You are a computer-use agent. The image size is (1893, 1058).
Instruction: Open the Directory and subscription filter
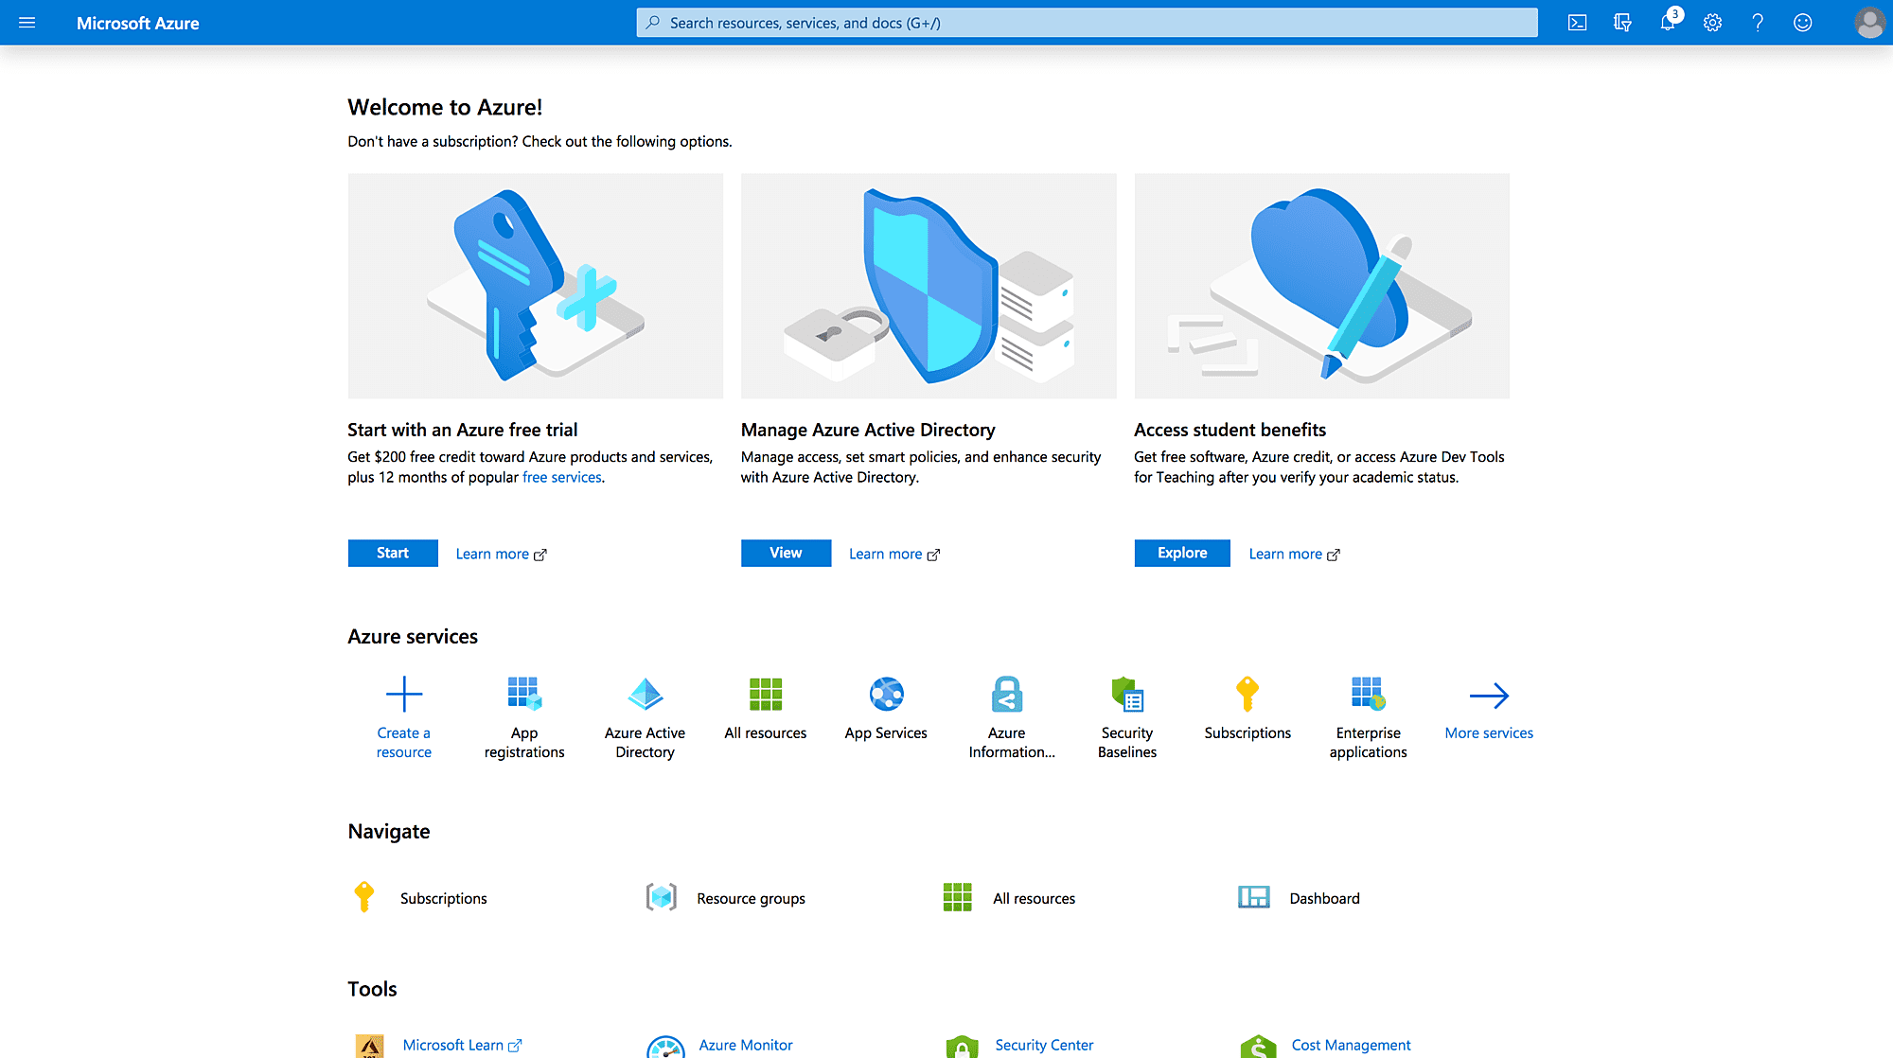1622,23
